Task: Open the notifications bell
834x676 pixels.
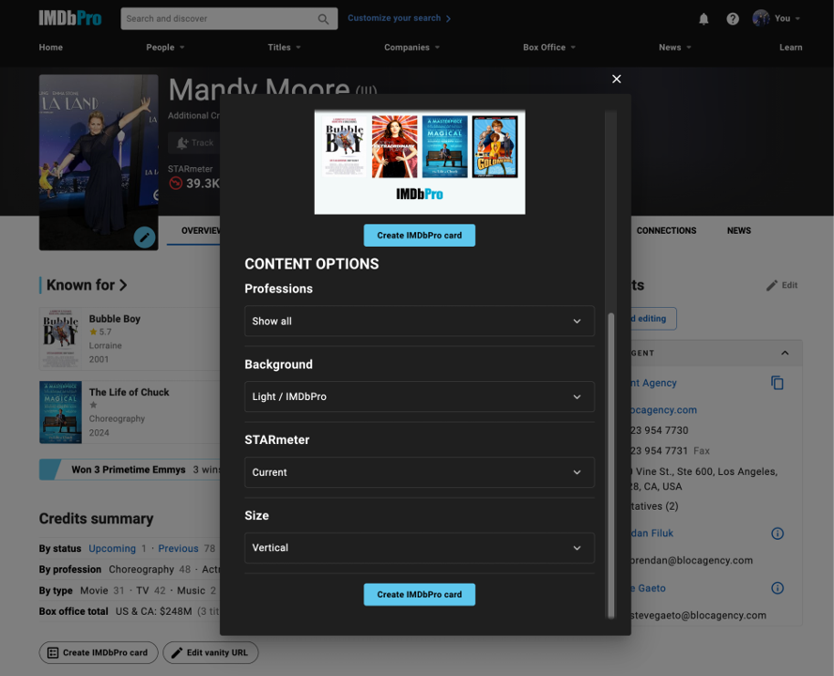Action: [703, 19]
